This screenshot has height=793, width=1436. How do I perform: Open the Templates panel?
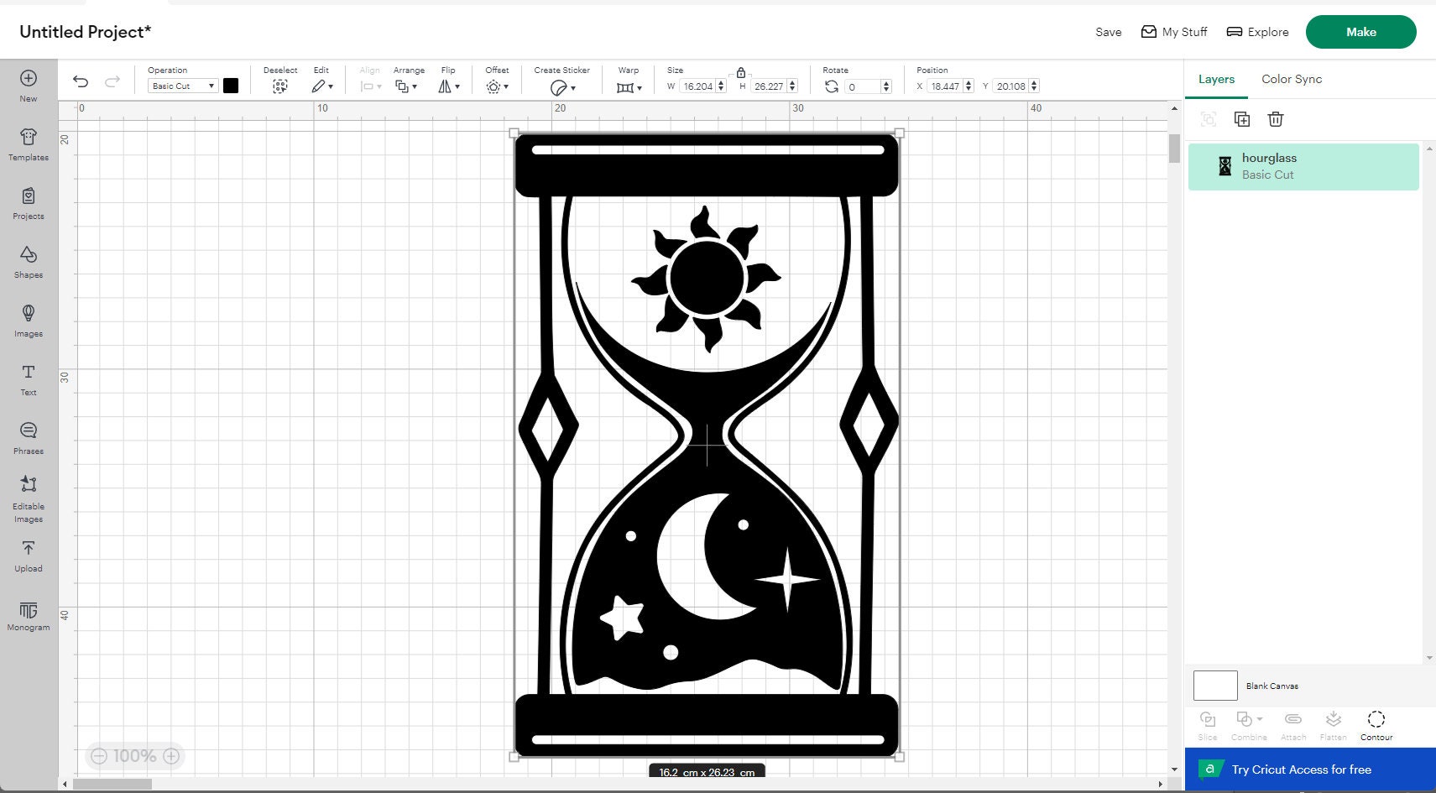29,144
